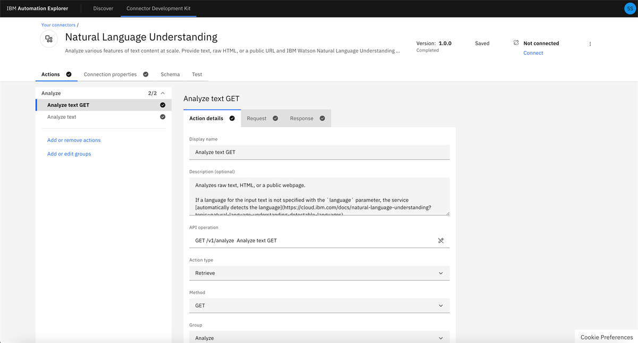The width and height of the screenshot is (638, 343).
Task: Open the Action details tab
Action: tap(212, 119)
